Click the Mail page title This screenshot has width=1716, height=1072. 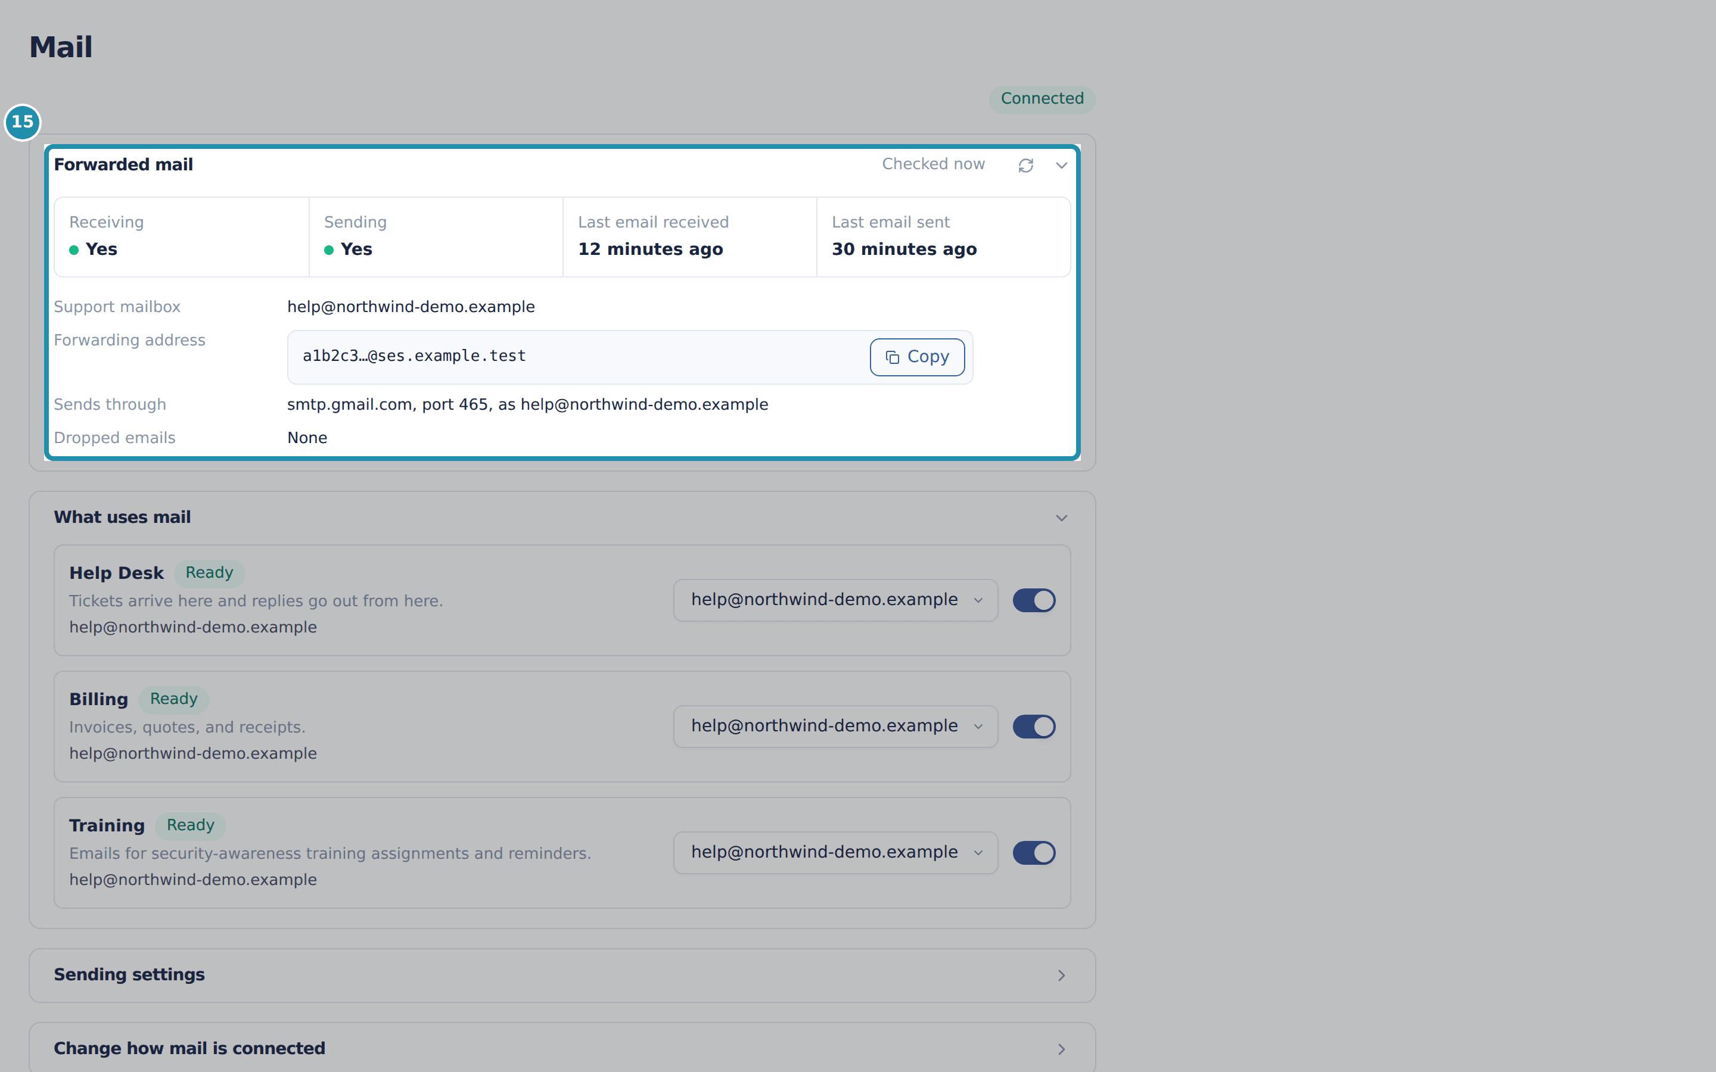(x=61, y=47)
